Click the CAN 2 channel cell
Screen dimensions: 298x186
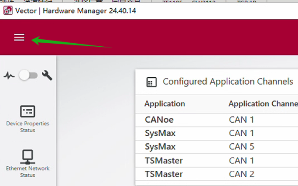241,174
